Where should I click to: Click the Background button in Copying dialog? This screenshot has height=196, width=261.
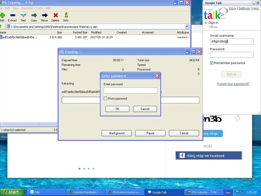(x=117, y=133)
